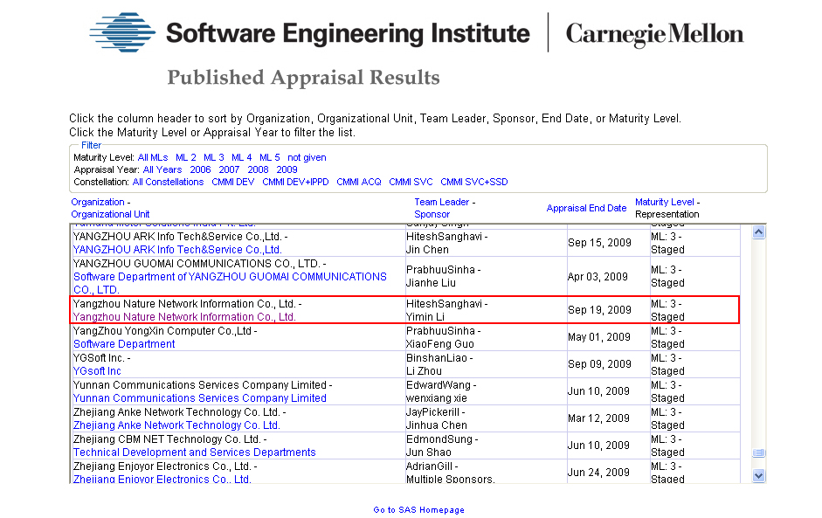Show all maturity levels with All MLs
This screenshot has height=518, width=822.
153,157
